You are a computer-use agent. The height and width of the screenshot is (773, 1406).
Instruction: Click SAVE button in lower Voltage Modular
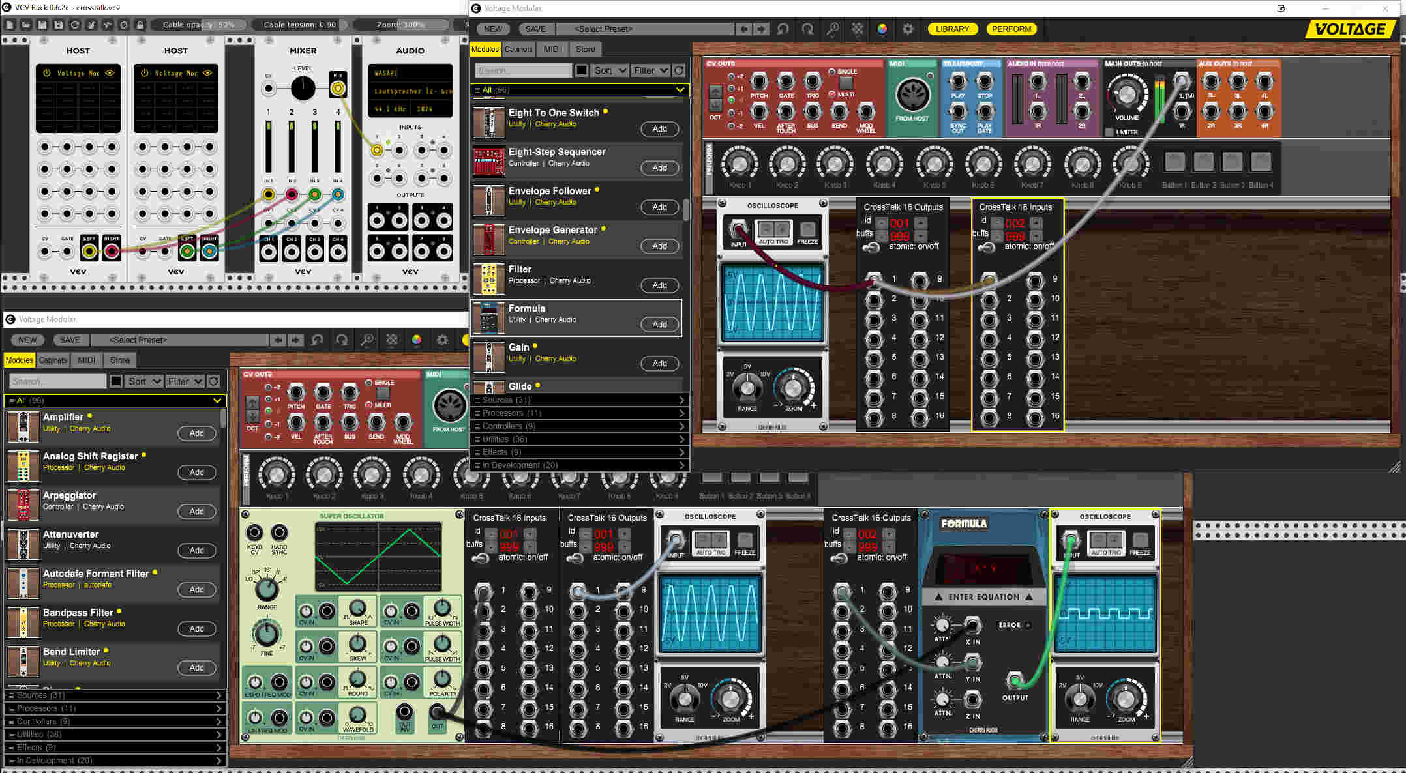70,340
